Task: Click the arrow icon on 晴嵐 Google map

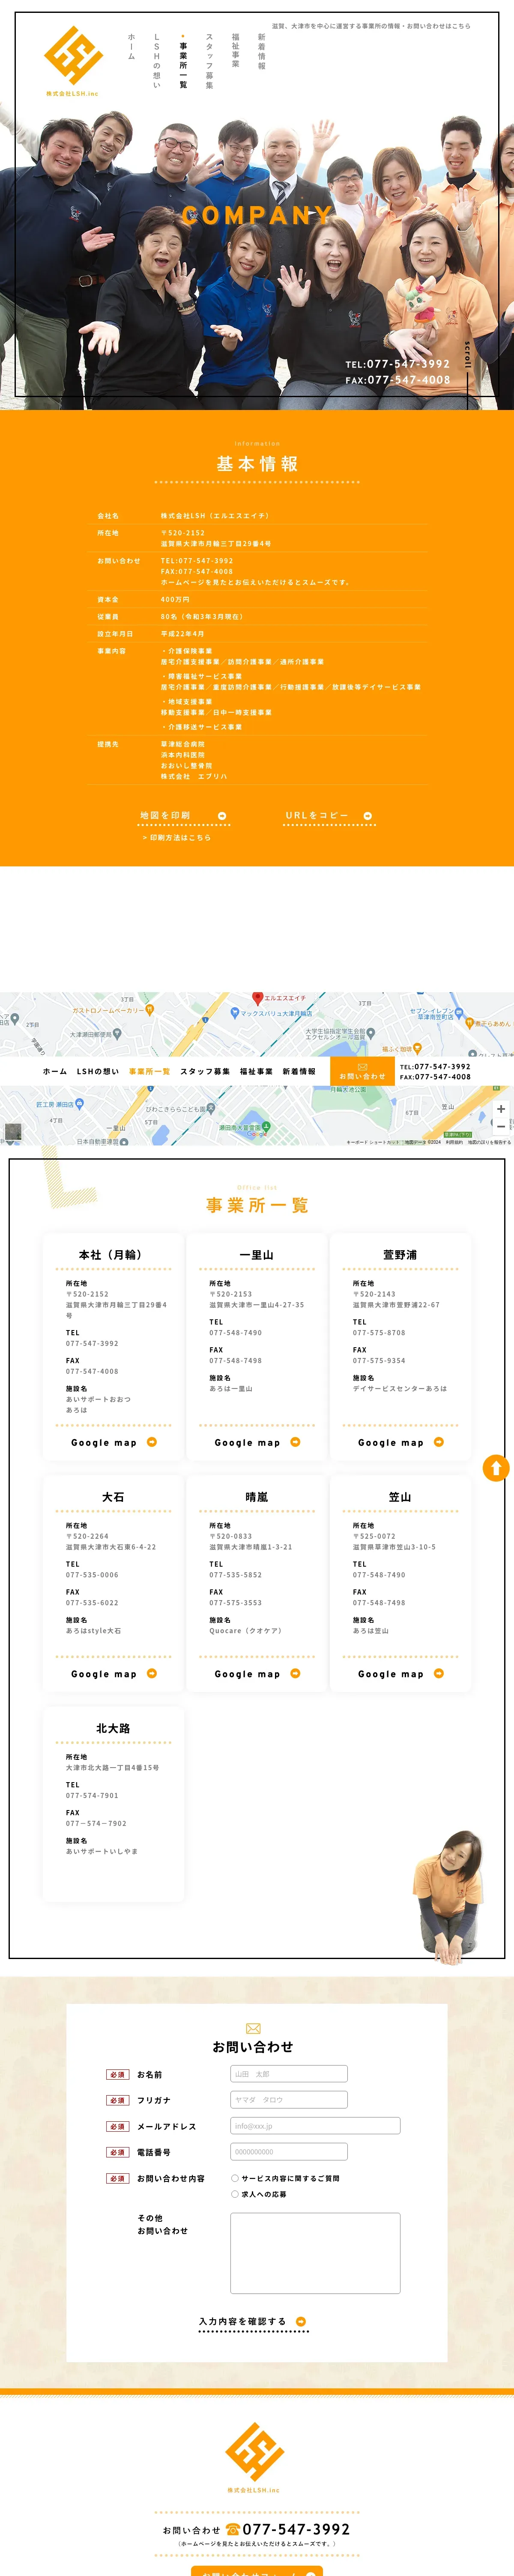Action: pos(296,1673)
